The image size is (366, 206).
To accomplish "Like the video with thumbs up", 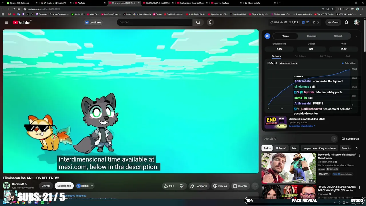I will click(x=169, y=186).
